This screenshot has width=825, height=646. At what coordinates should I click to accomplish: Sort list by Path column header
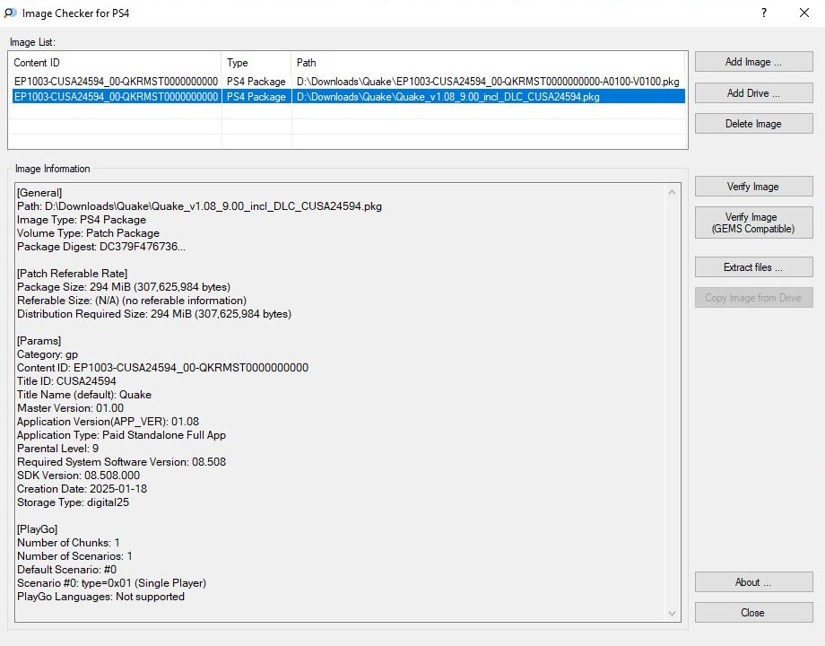488,62
